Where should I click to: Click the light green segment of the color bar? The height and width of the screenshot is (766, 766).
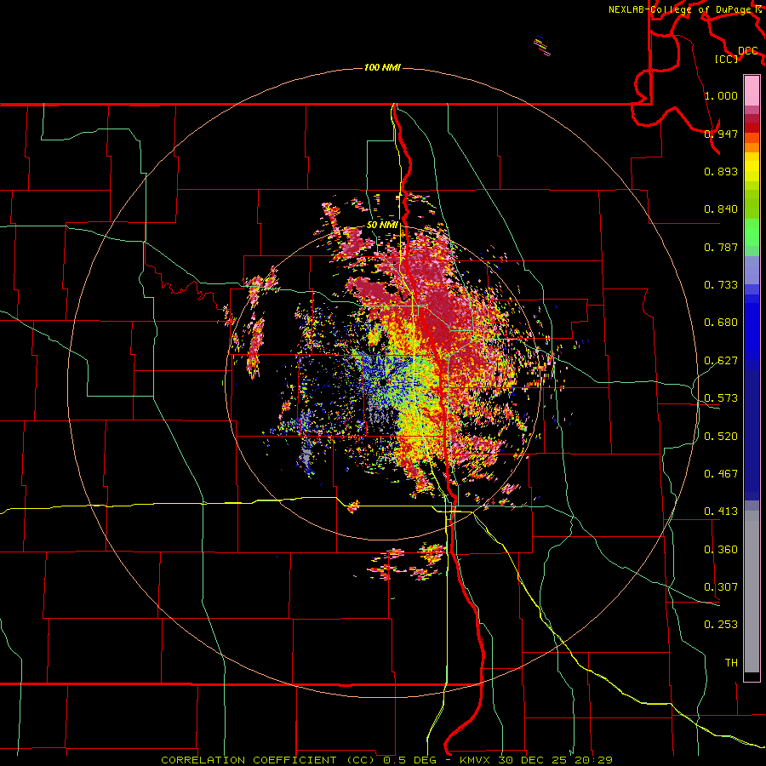752,232
